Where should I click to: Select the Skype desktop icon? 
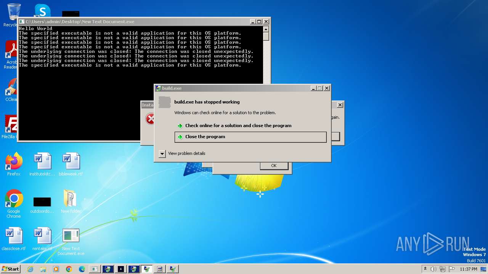(x=42, y=11)
